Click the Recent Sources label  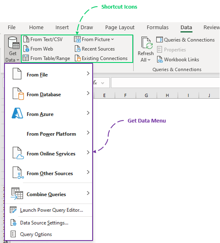click(x=98, y=49)
